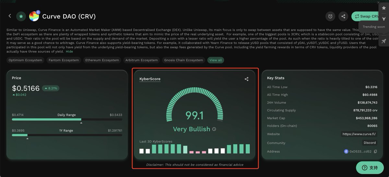389x177 pixels.
Task: Open the 支持 support chat button
Action: pyautogui.click(x=370, y=168)
